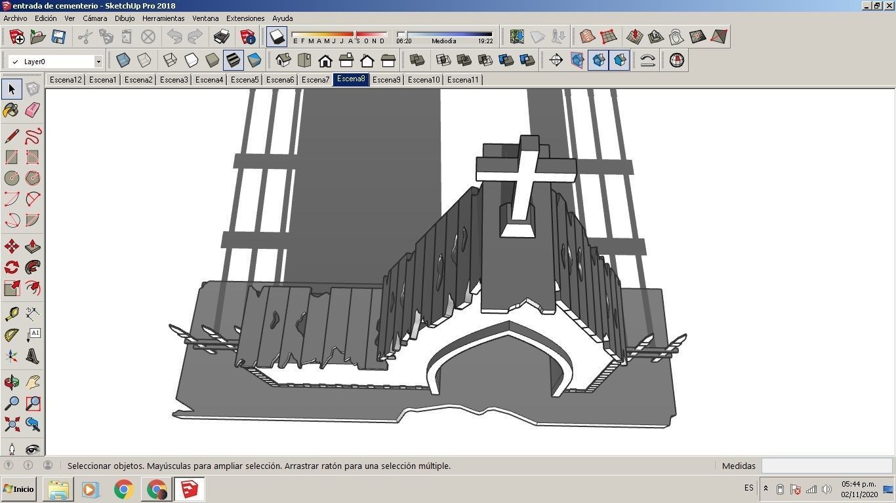
Task: Create a new SketchUp file
Action: (x=17, y=37)
